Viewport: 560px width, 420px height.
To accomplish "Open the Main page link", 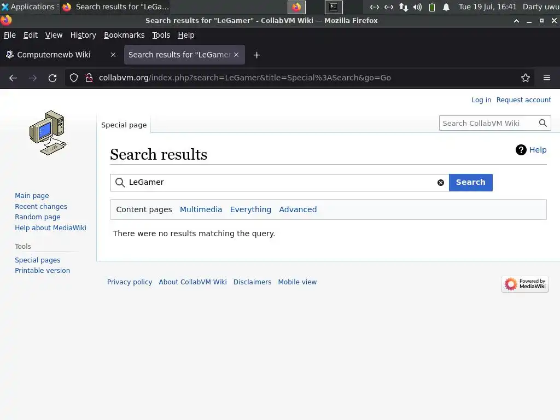I will 32,196.
